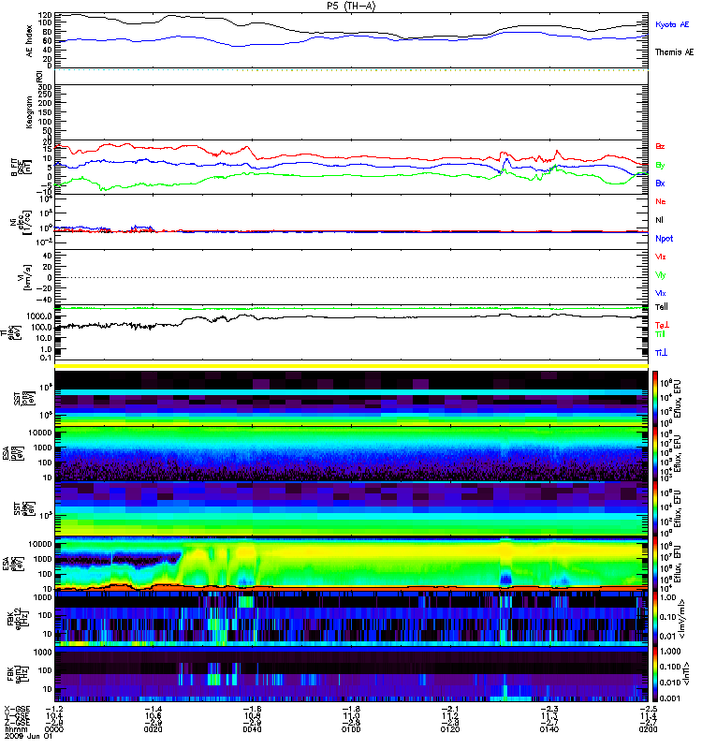This screenshot has width=702, height=749.
Task: Click the blue Vix legend label
Action: [661, 293]
